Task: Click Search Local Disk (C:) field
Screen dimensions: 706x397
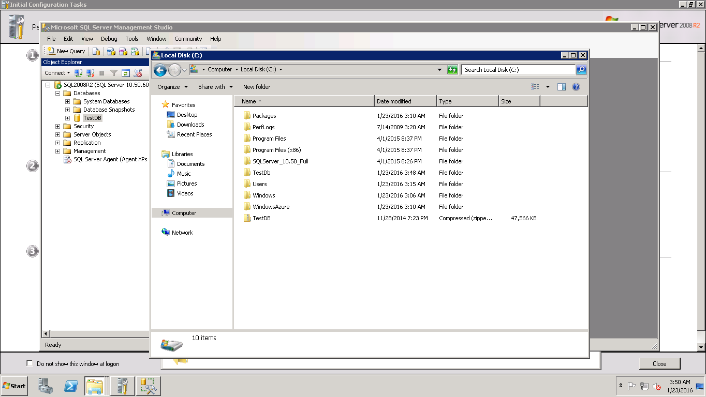Action: [x=519, y=70]
